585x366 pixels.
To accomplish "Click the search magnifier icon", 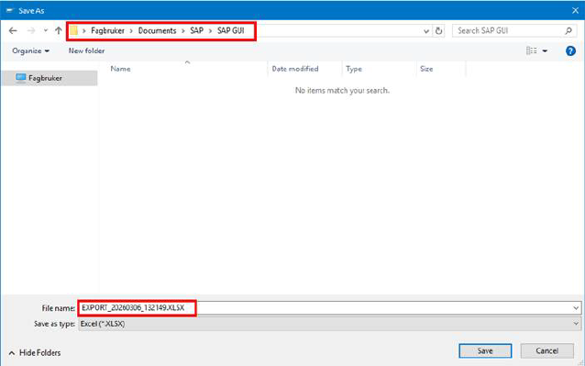I will [568, 30].
